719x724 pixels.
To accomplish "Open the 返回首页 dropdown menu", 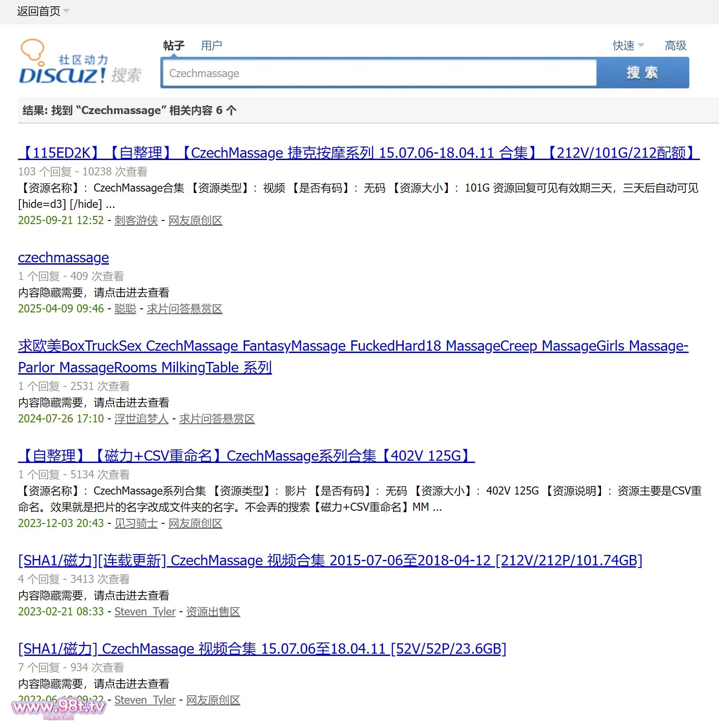I will click(x=42, y=11).
